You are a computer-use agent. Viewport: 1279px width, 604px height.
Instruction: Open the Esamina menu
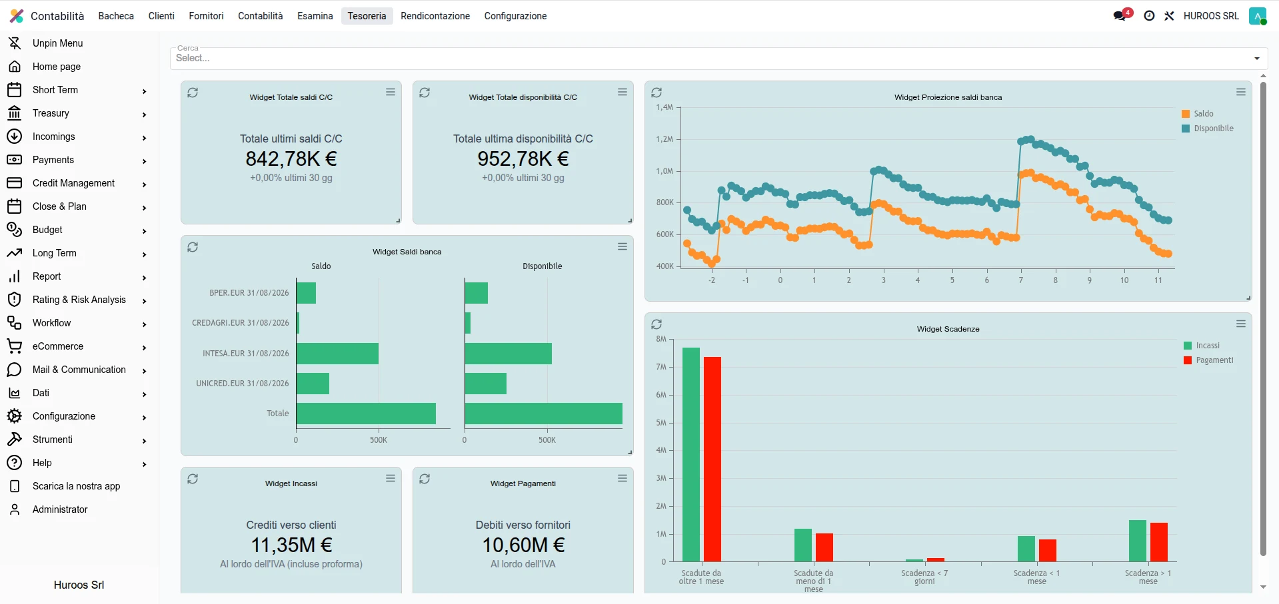click(315, 16)
